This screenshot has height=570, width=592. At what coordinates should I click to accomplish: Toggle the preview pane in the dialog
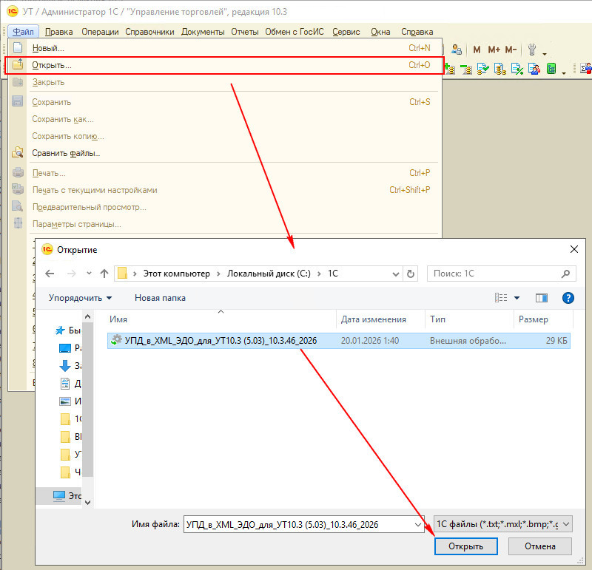click(541, 298)
